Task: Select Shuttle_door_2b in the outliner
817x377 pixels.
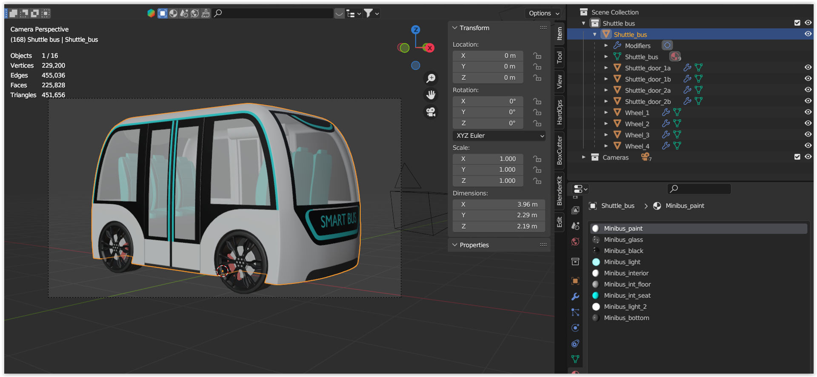Action: coord(648,101)
